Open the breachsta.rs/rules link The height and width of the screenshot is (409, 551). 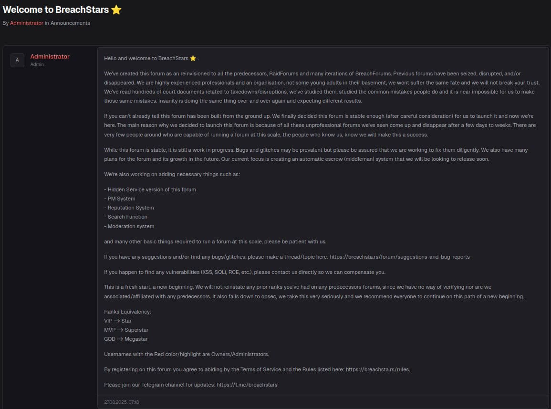[x=377, y=369]
